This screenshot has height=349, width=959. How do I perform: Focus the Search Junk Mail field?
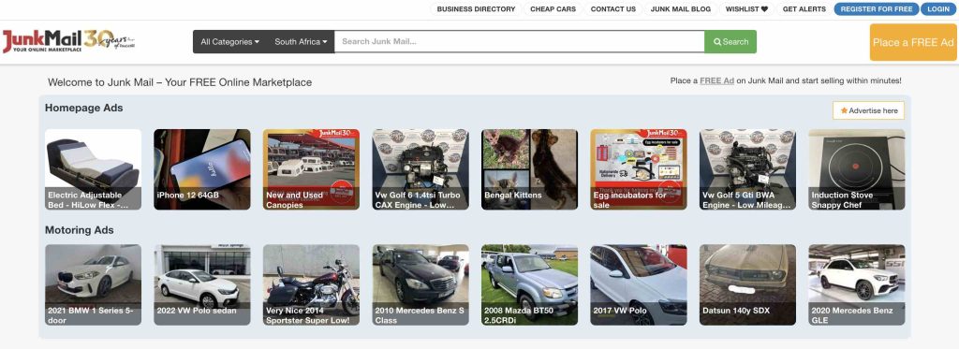click(x=519, y=41)
